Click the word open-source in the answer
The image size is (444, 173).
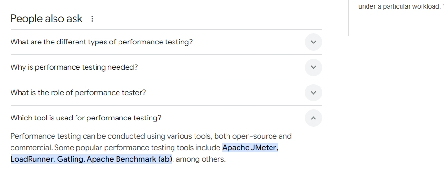click(x=254, y=136)
